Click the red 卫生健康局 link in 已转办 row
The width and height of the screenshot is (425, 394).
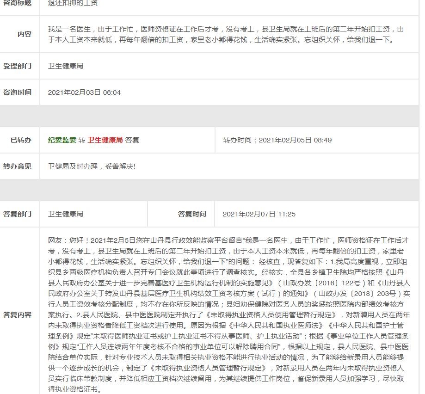pos(105,140)
